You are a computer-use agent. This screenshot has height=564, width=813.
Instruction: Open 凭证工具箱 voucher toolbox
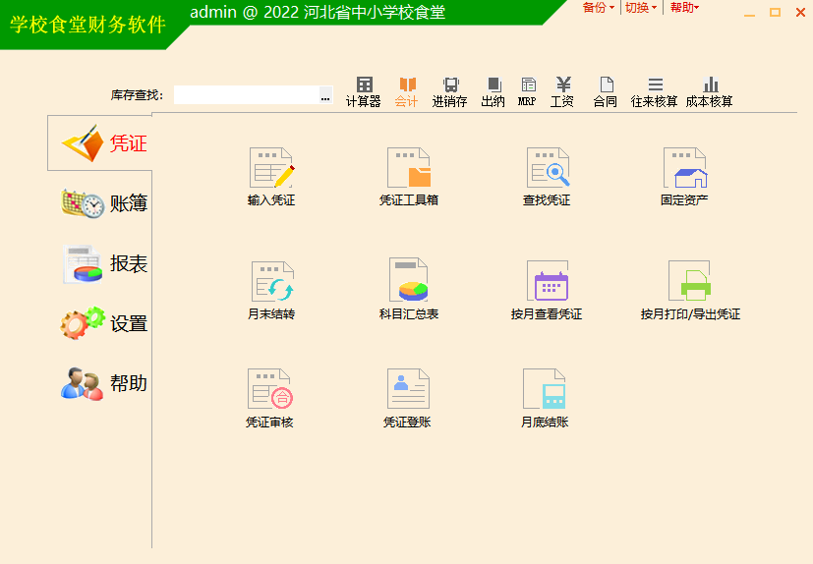pos(409,169)
